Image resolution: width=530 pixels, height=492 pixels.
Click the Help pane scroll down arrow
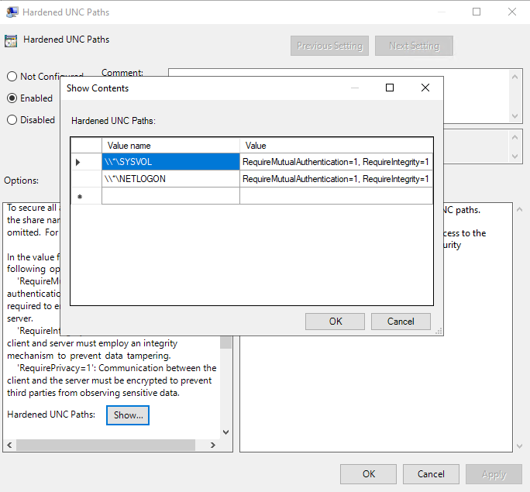(x=519, y=446)
